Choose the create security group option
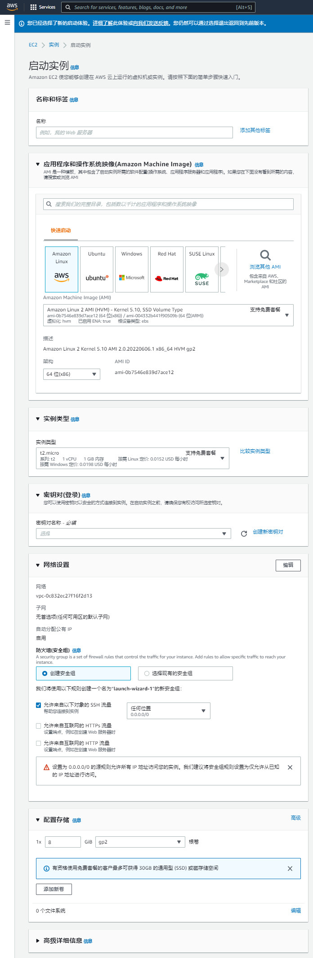This screenshot has width=313, height=958. pyautogui.click(x=83, y=673)
